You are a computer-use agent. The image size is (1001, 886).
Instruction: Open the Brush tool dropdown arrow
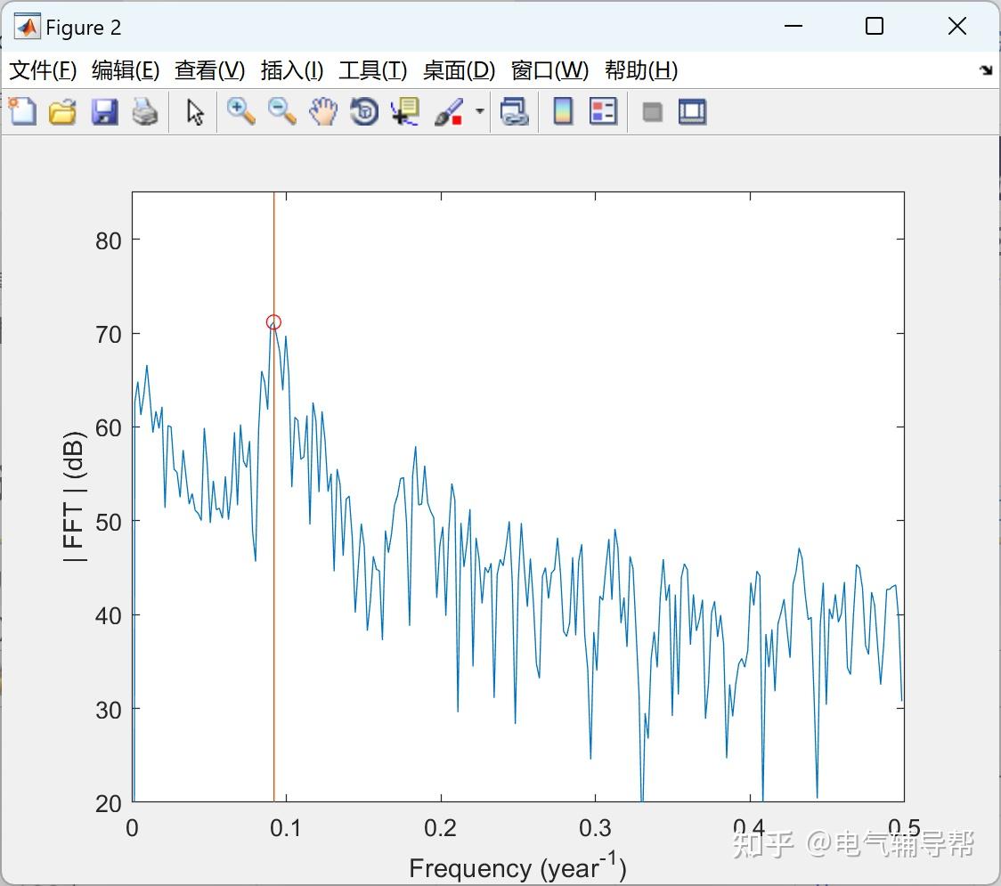pyautogui.click(x=478, y=111)
